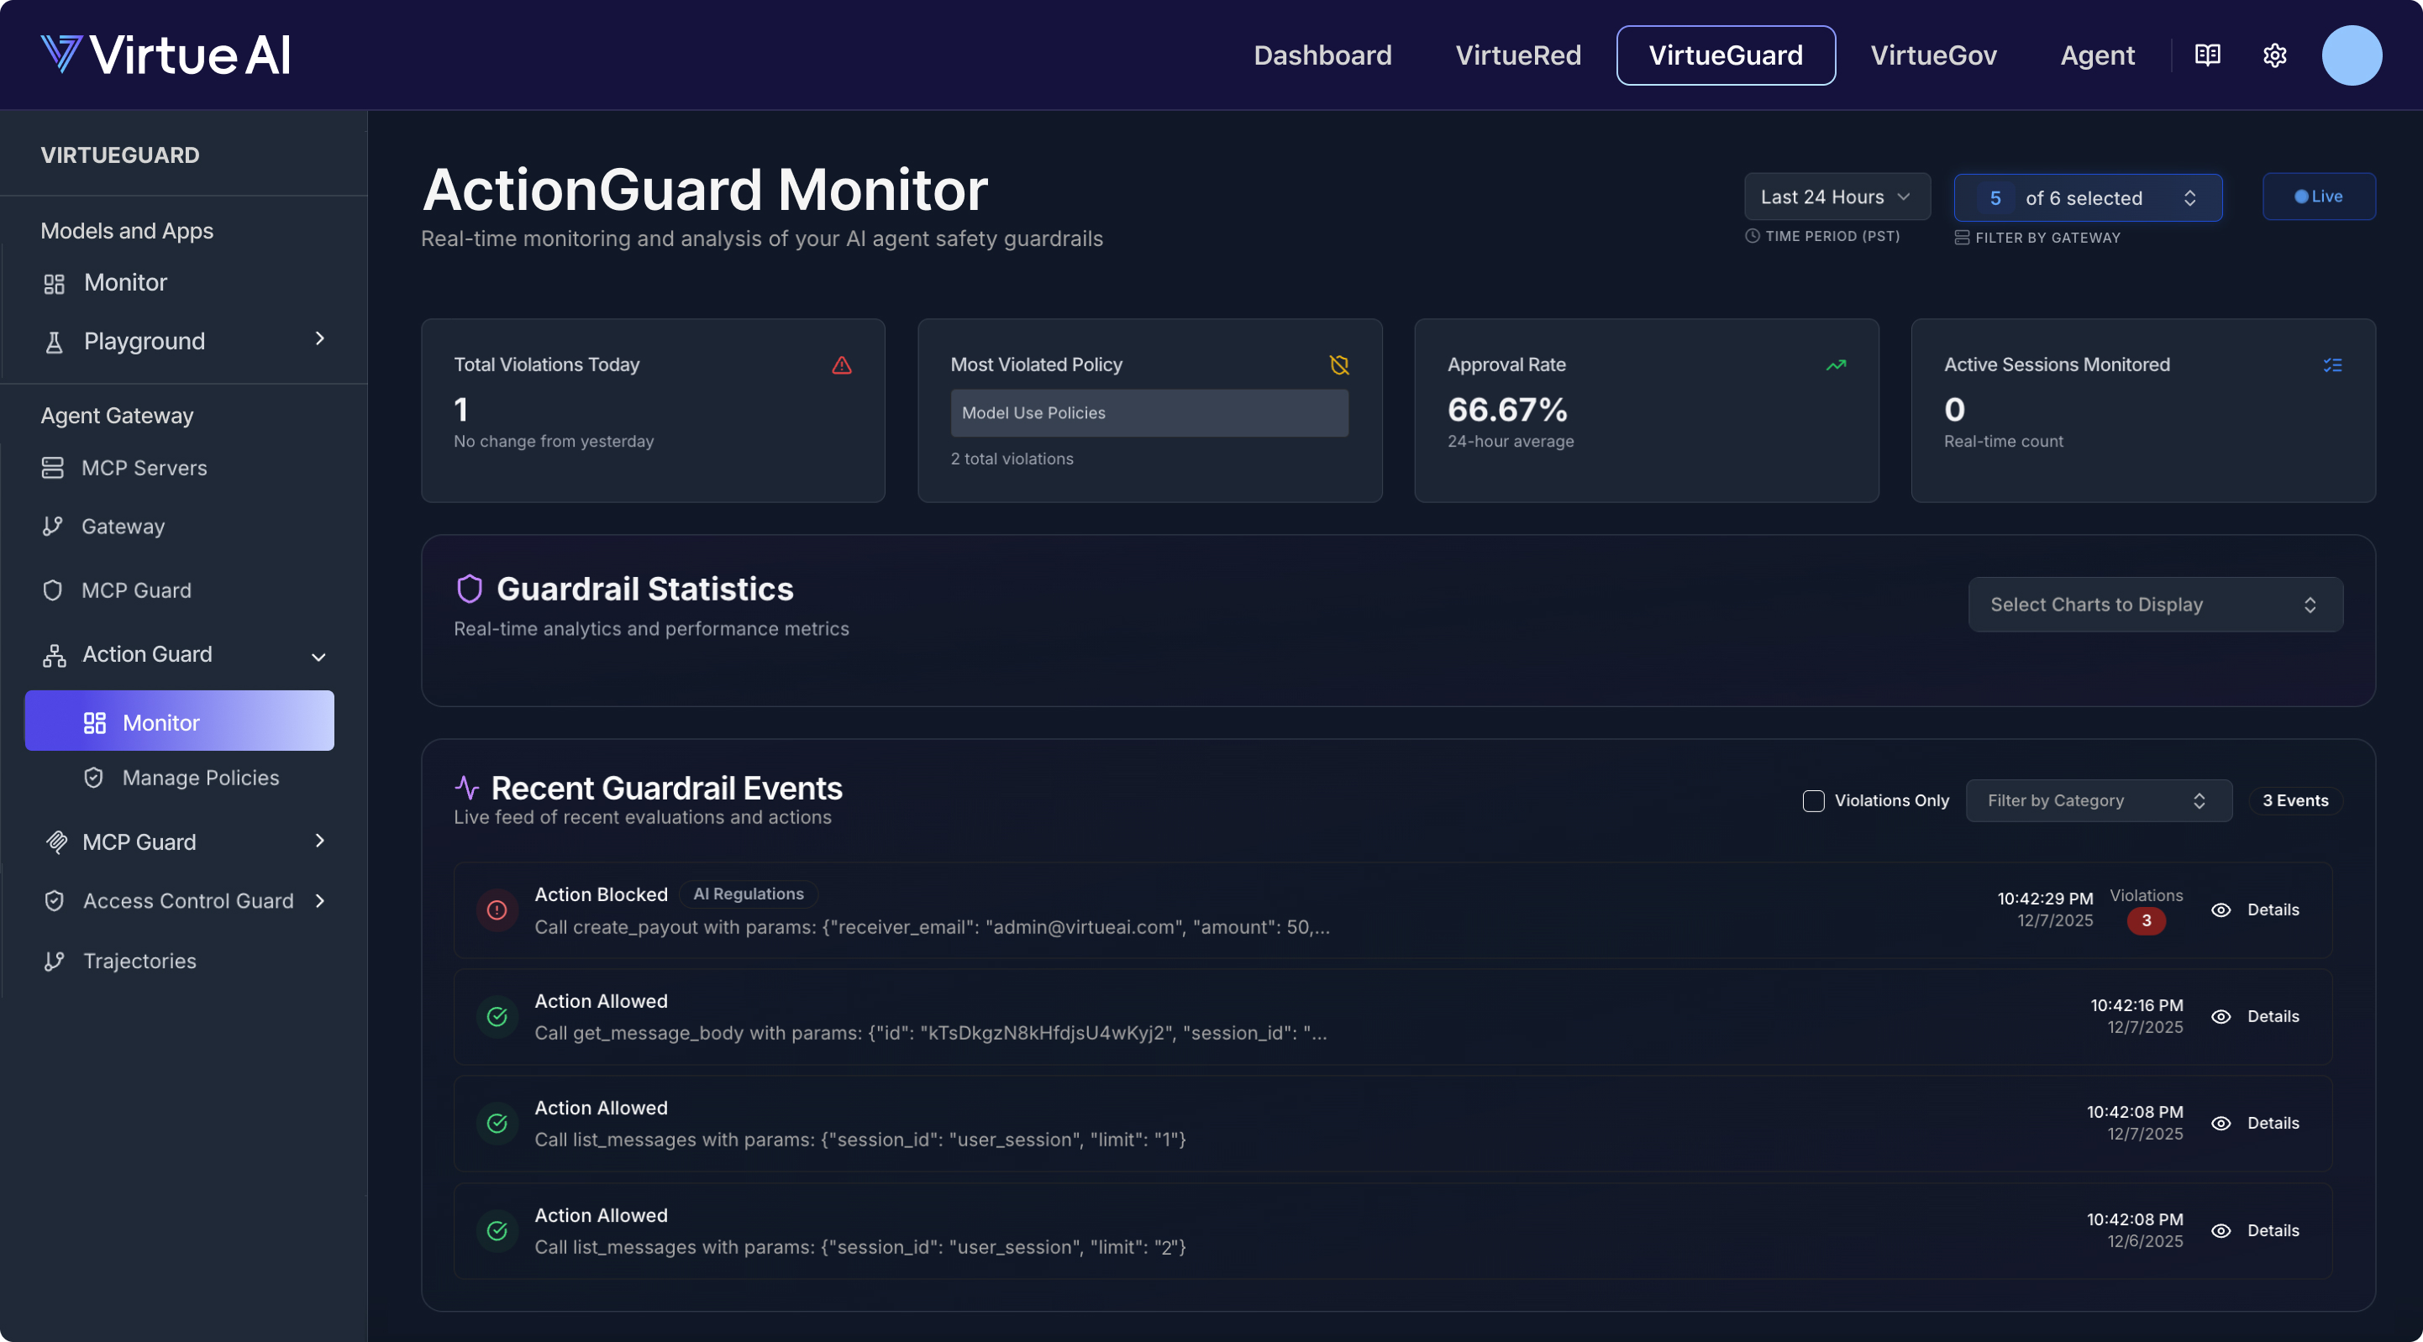
Task: Click the user profile avatar
Action: [2351, 55]
